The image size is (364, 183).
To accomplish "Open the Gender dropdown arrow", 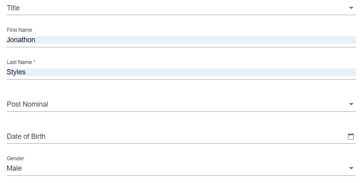I will pos(351,168).
